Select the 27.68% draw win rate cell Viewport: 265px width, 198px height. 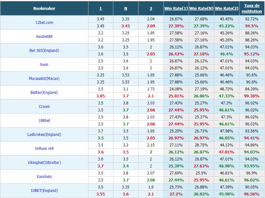click(201, 19)
